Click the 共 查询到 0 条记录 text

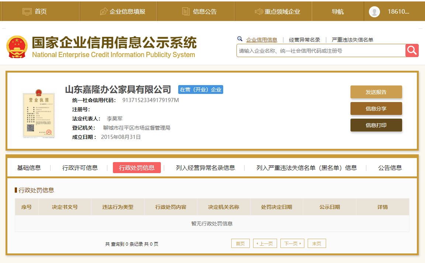tap(124, 244)
